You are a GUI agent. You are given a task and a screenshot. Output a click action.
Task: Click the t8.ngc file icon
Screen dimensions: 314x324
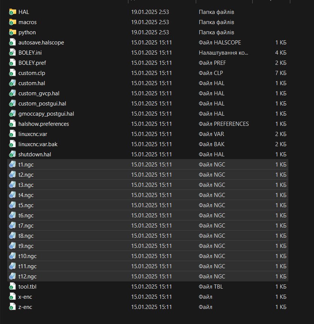(x=12, y=236)
